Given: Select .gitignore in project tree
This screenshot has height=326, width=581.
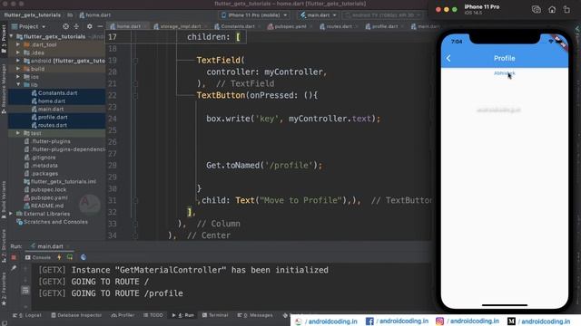Looking at the screenshot, I should pyautogui.click(x=43, y=158).
